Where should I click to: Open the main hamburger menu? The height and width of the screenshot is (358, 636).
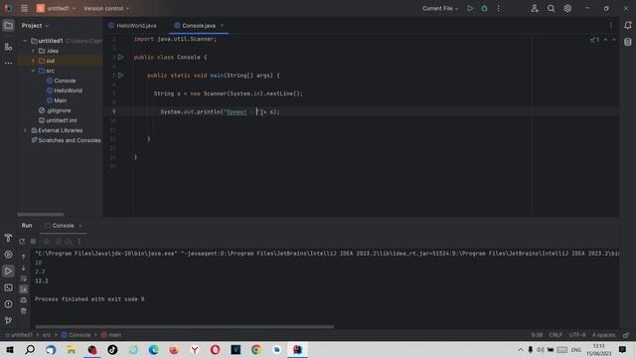pos(24,8)
